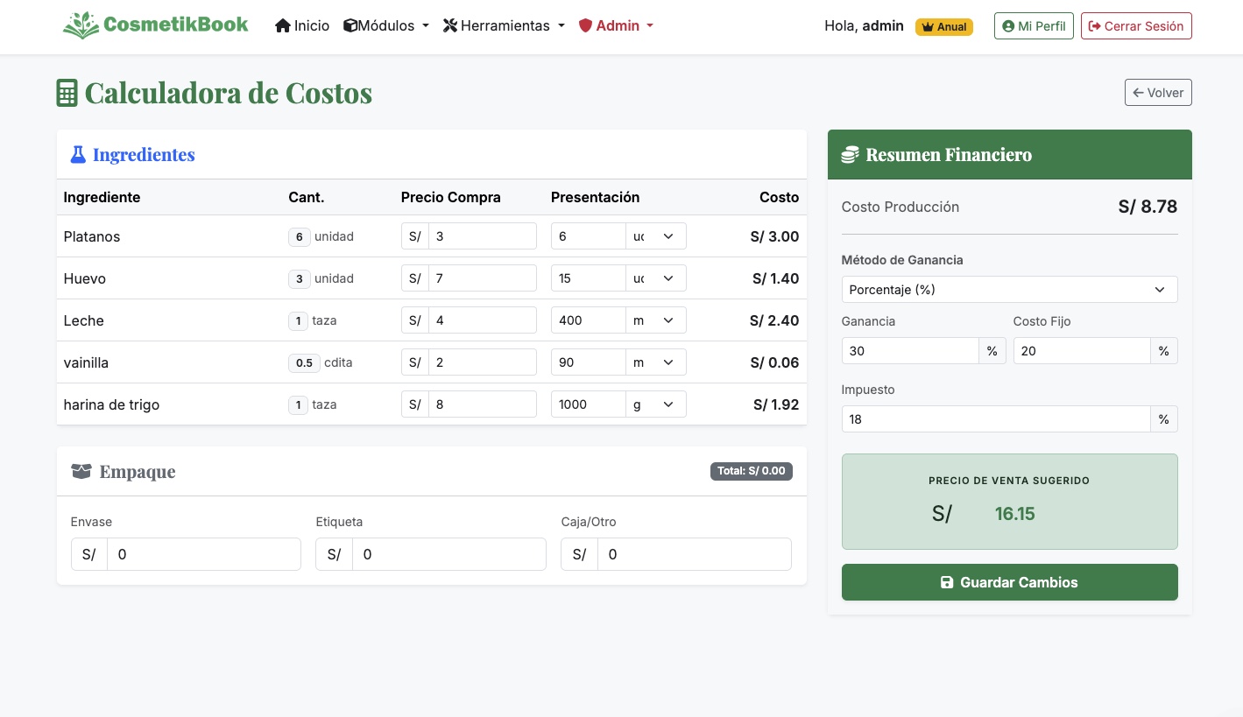Image resolution: width=1243 pixels, height=717 pixels.
Task: Change presentation unit dropdown for Leche
Action: pyautogui.click(x=655, y=320)
